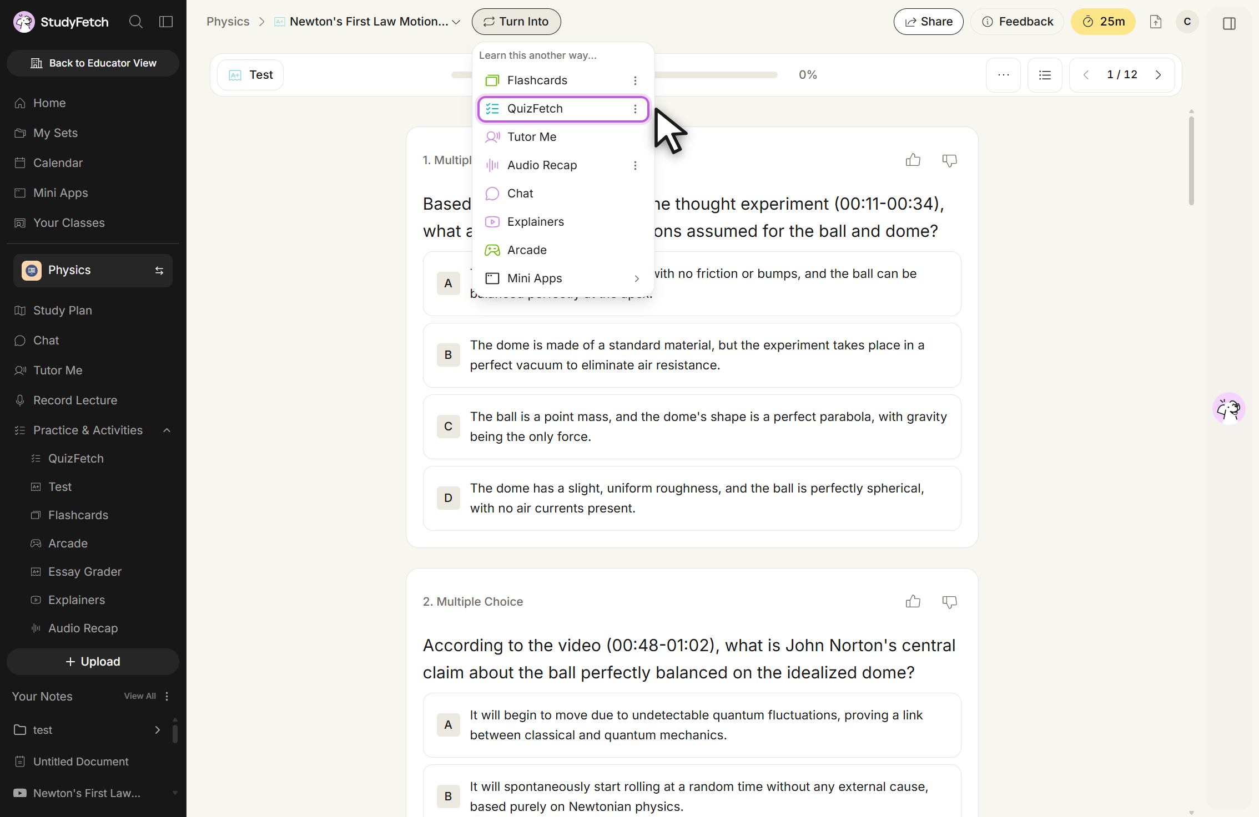Screen dimensions: 1259x817
Task: Click the StudyFetch logo icon
Action: [24, 22]
